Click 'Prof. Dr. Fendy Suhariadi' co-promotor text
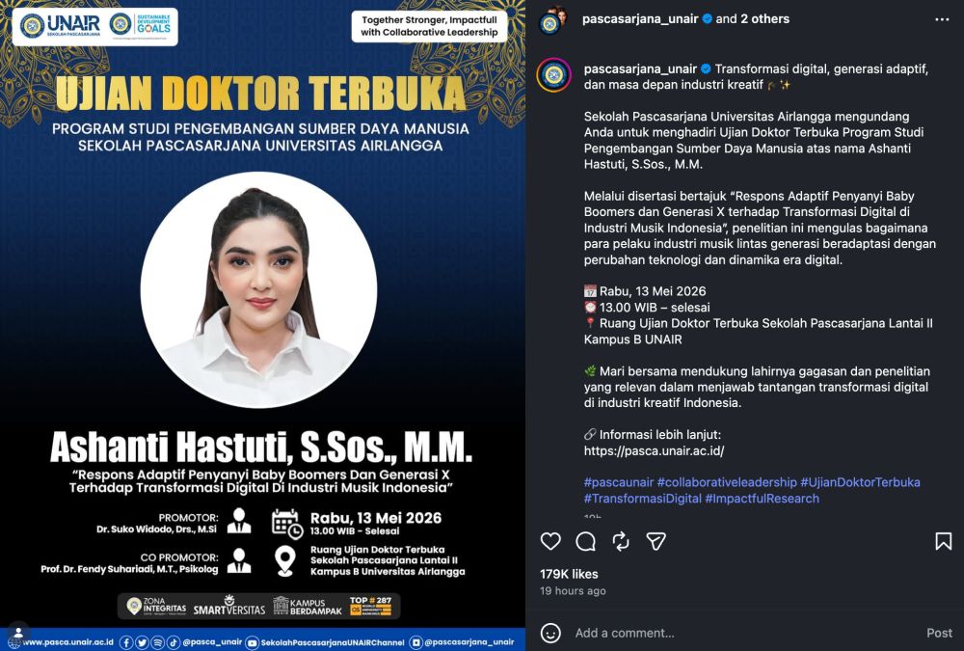 pyautogui.click(x=129, y=569)
